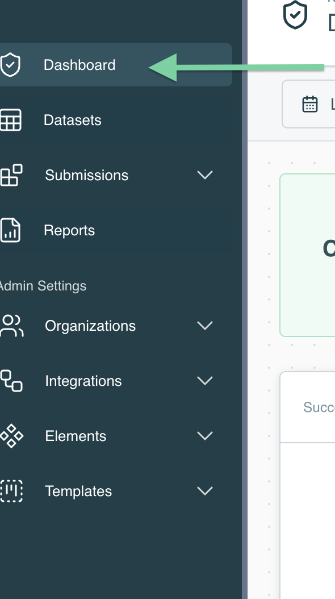Expand the Templates chevron
The height and width of the screenshot is (599, 335).
pyautogui.click(x=205, y=490)
